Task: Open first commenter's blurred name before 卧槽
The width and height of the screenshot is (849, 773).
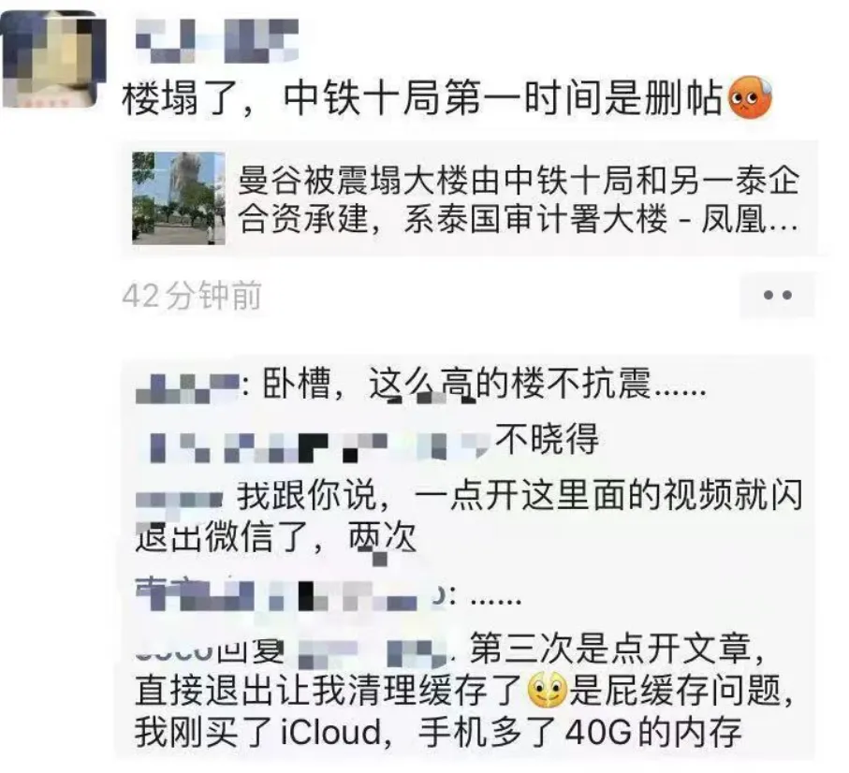Action: pos(187,388)
